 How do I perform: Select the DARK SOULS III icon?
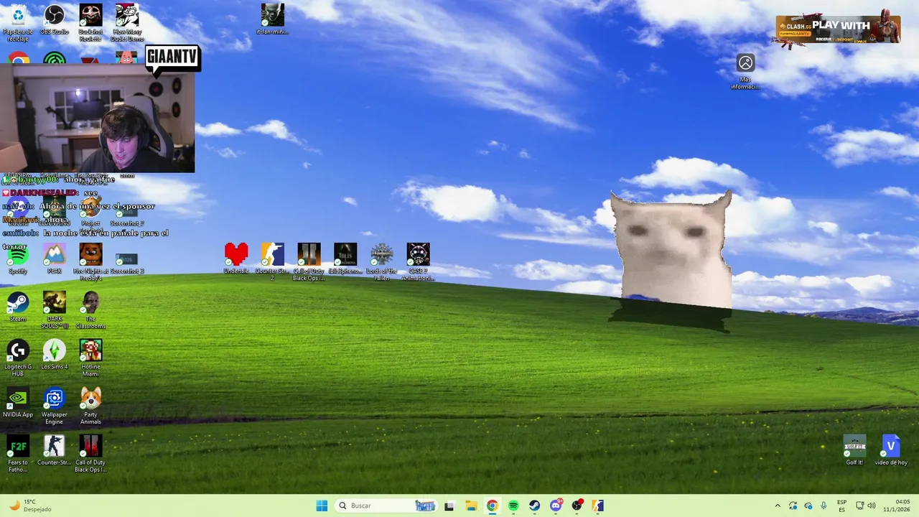55,309
